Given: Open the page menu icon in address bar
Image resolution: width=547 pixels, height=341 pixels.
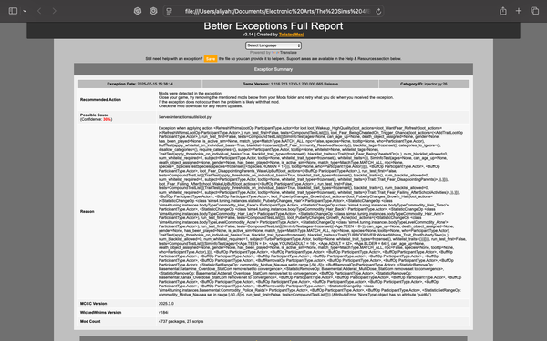Looking at the screenshot, I should (170, 12).
